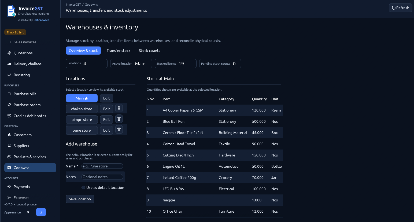Delete the pimpri store location
The width and height of the screenshot is (414, 222).
click(119, 119)
